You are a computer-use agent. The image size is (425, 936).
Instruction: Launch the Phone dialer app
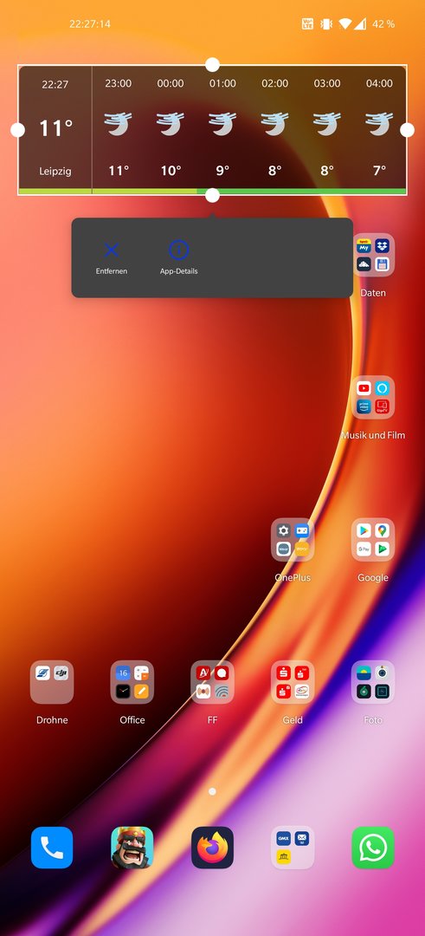tap(52, 848)
